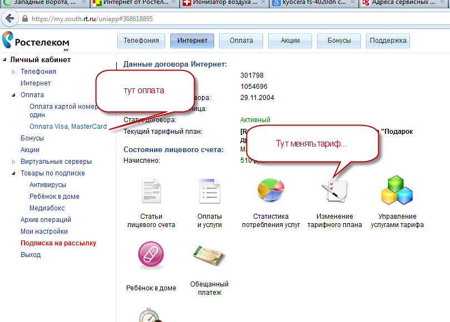Open the Оплата top tab
450x322 pixels.
(241, 41)
